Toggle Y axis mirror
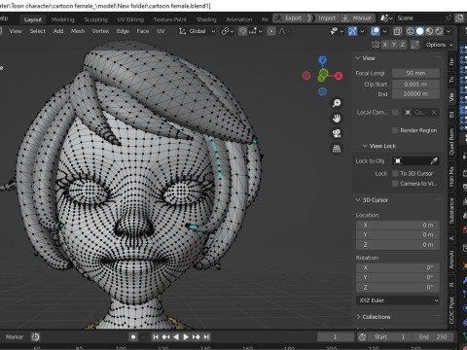Image resolution: width=467 pixels, height=350 pixels. pyautogui.click(x=394, y=45)
